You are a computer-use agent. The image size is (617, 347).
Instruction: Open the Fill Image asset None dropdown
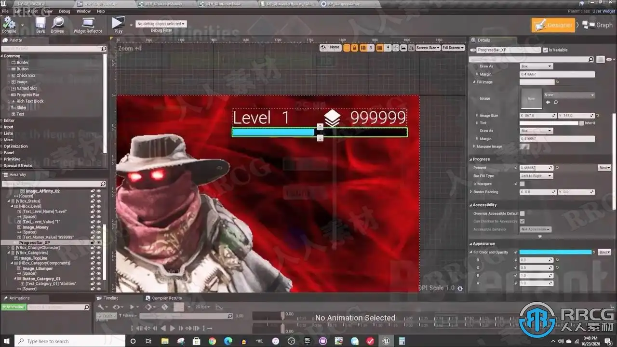tap(569, 95)
